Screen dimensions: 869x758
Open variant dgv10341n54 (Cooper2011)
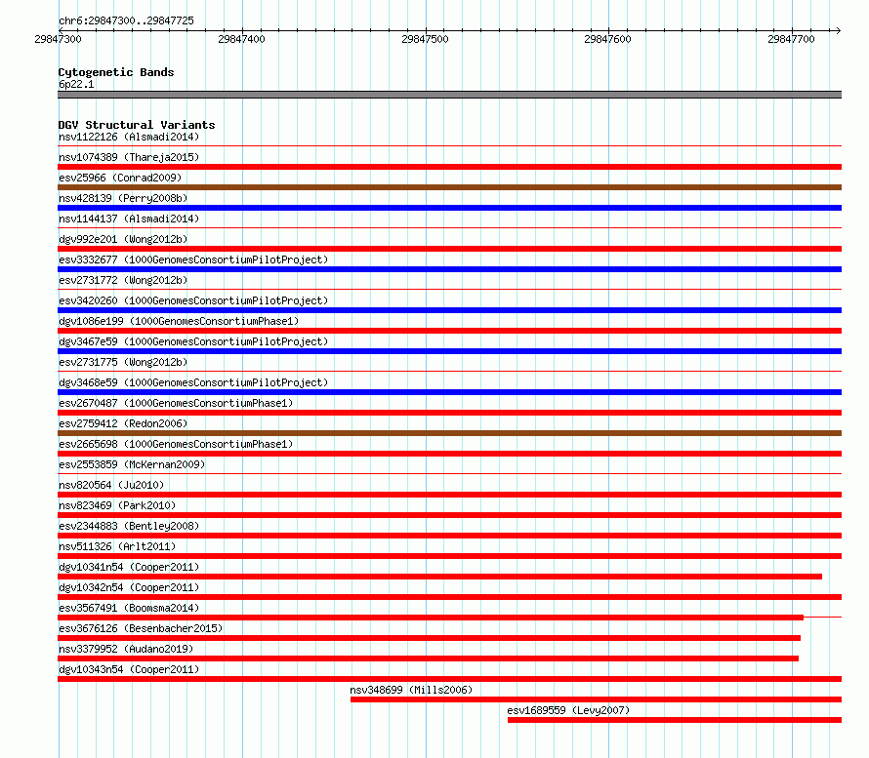click(x=129, y=567)
